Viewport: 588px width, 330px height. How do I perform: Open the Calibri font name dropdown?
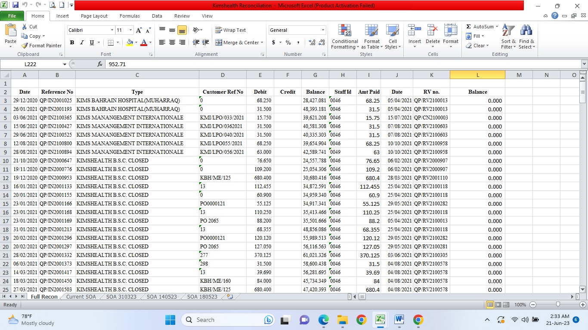pos(112,30)
